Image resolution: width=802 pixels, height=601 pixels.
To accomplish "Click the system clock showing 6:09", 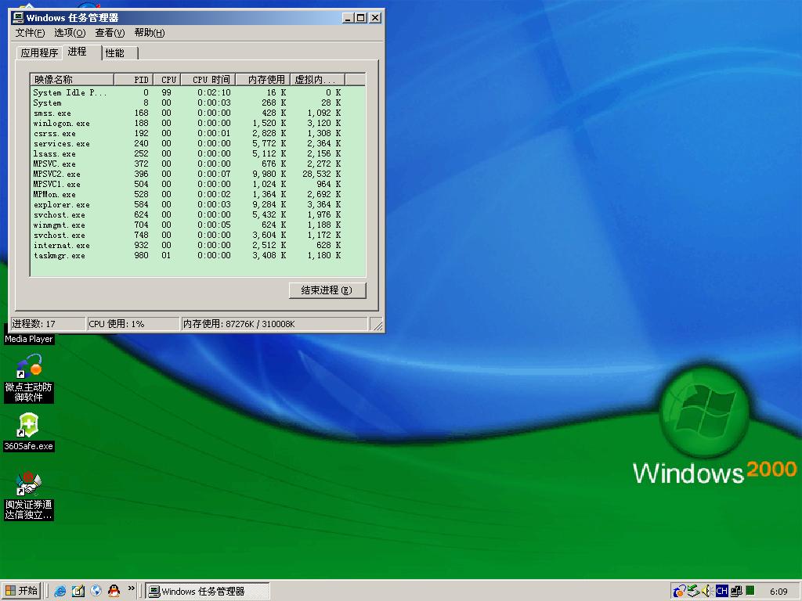I will pyautogui.click(x=779, y=592).
